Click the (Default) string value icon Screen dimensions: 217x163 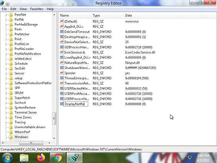coord(62,21)
